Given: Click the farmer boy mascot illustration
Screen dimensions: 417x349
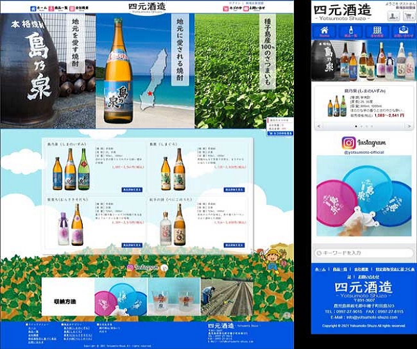Looking at the screenshot, I should click(x=273, y=260).
